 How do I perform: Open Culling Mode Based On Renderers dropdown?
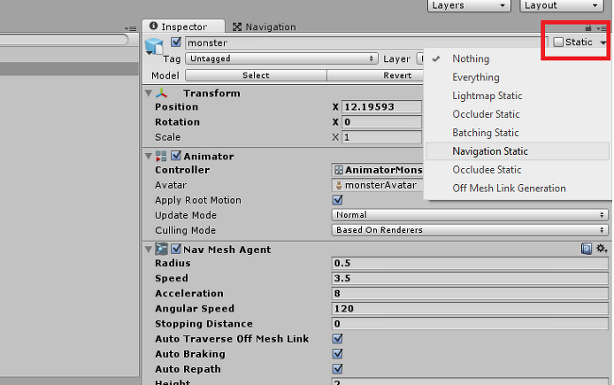pyautogui.click(x=470, y=230)
